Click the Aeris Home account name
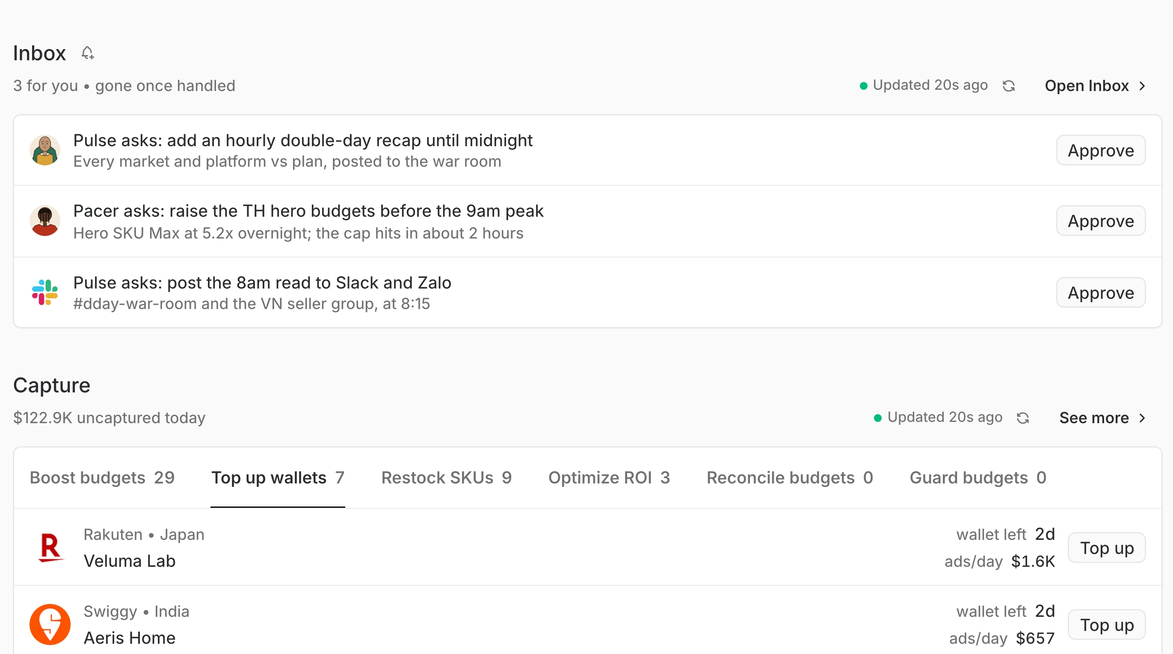1173x654 pixels. pos(129,638)
